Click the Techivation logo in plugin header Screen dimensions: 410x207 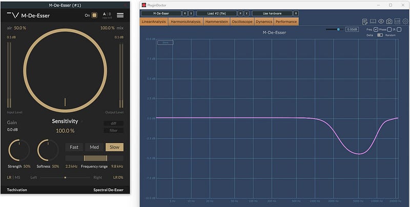click(x=13, y=15)
